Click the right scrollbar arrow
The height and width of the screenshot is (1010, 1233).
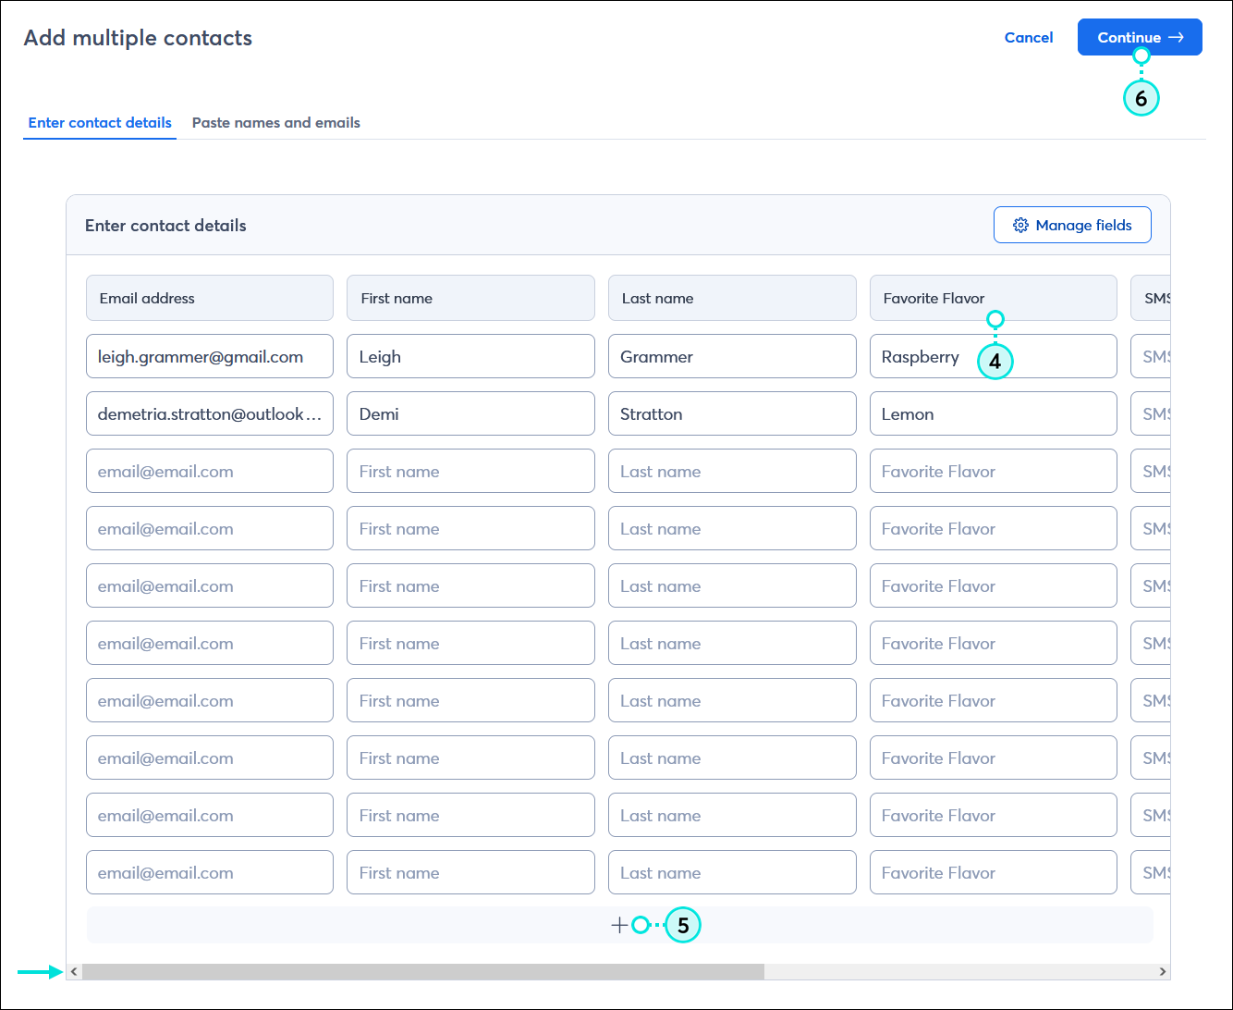point(1162,971)
